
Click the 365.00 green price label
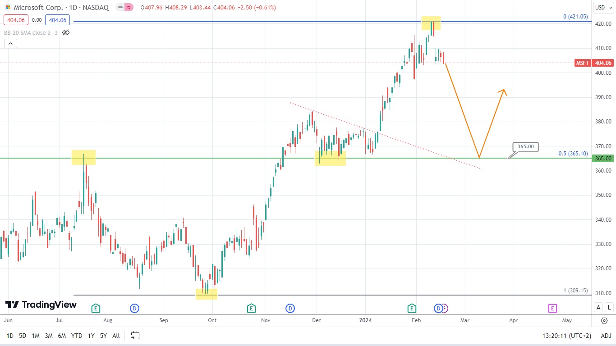pyautogui.click(x=603, y=158)
